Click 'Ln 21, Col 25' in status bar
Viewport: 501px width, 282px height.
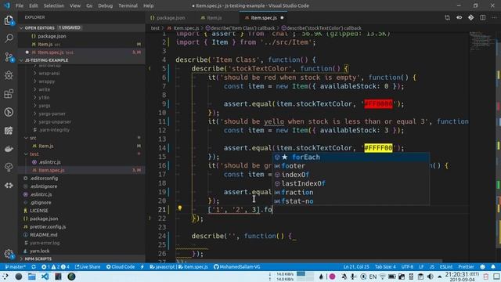[x=356, y=266]
